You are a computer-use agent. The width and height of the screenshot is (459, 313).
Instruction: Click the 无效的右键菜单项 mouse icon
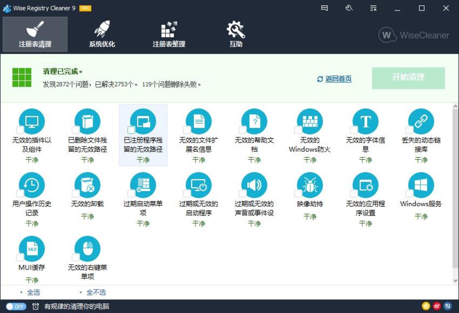click(x=87, y=249)
